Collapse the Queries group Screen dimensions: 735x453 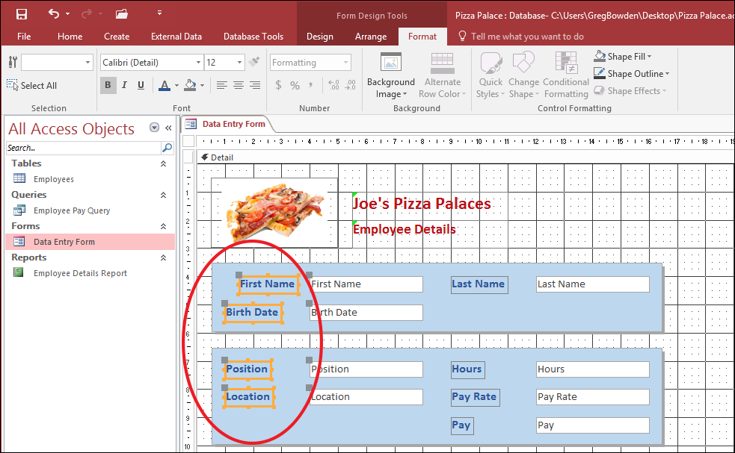tap(163, 195)
